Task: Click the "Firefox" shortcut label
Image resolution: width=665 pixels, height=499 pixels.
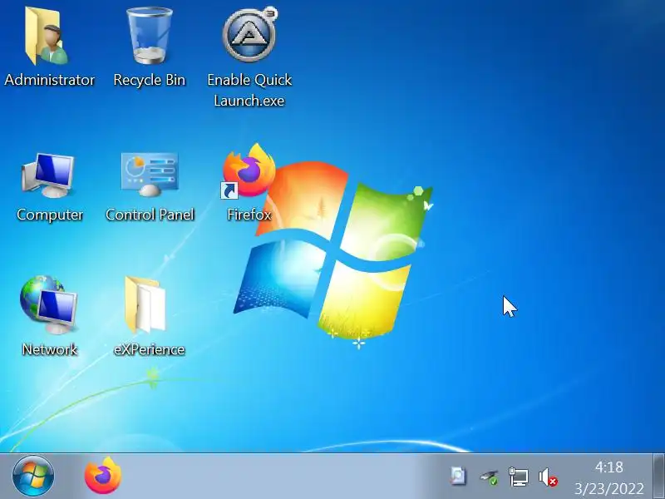Action: click(249, 215)
